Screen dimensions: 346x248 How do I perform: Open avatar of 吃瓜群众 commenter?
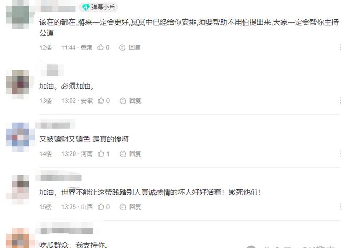18,239
